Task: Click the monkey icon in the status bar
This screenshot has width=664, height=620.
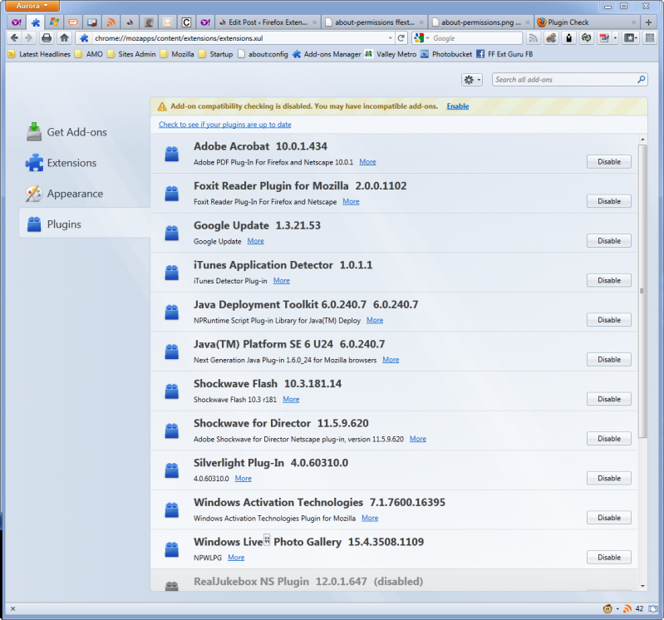Action: point(607,609)
